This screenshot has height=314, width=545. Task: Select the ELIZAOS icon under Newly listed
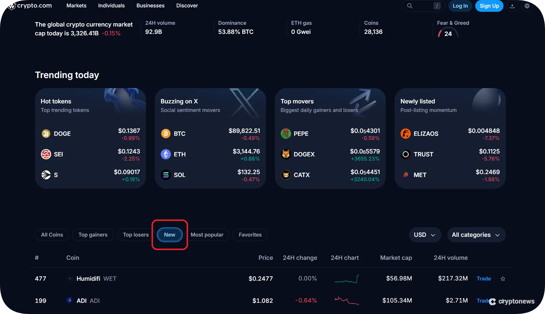pos(406,133)
